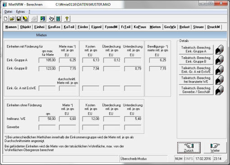Switch to the Steuer tab

point(198,27)
